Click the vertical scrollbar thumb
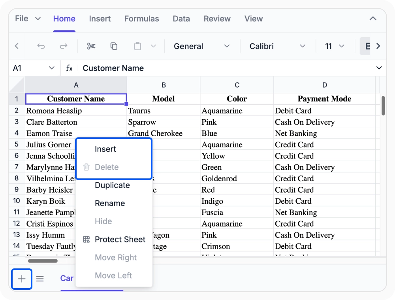The image size is (395, 300). point(383,105)
